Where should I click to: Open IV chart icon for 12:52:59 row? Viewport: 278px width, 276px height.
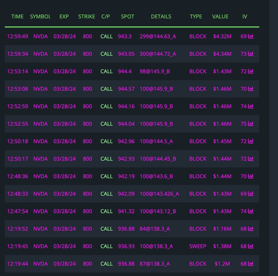coord(250,106)
